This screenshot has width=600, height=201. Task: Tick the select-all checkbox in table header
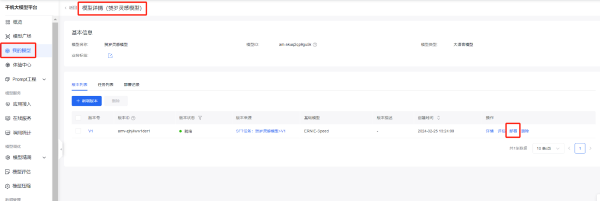tap(78, 118)
